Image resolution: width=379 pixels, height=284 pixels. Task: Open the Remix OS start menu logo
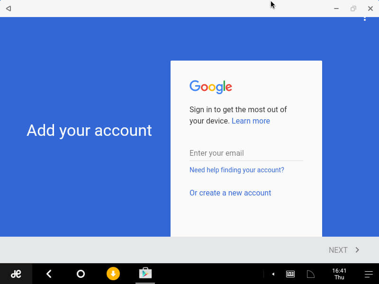tap(16, 274)
